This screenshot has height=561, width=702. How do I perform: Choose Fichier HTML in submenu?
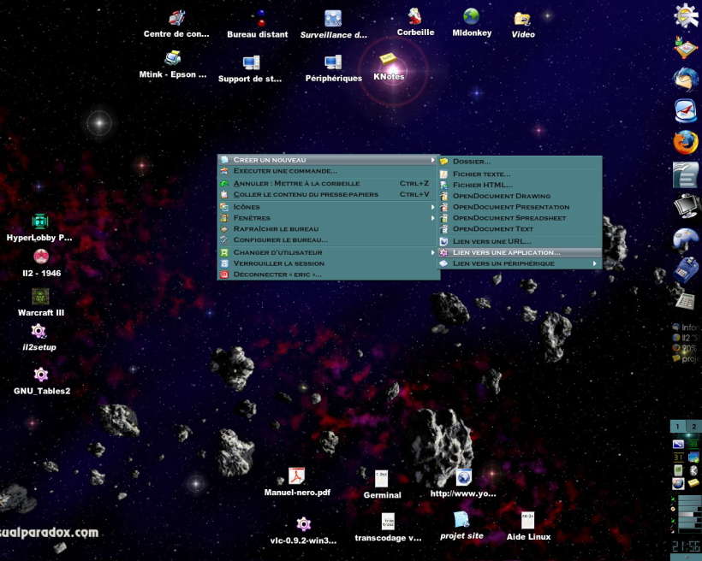point(520,185)
